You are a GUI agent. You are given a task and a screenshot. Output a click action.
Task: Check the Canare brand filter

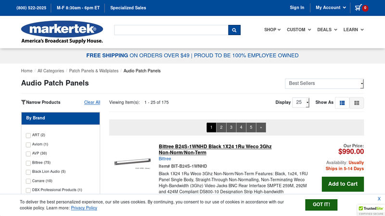(28, 181)
